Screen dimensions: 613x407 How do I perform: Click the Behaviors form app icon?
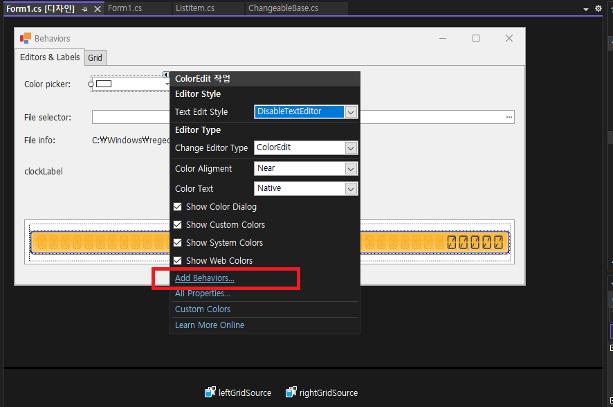26,38
